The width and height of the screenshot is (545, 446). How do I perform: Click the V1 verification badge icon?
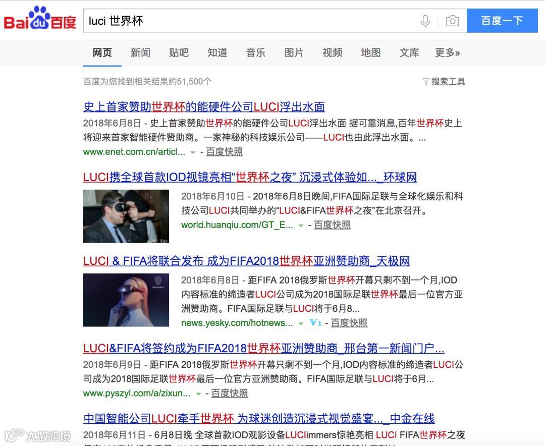click(315, 322)
